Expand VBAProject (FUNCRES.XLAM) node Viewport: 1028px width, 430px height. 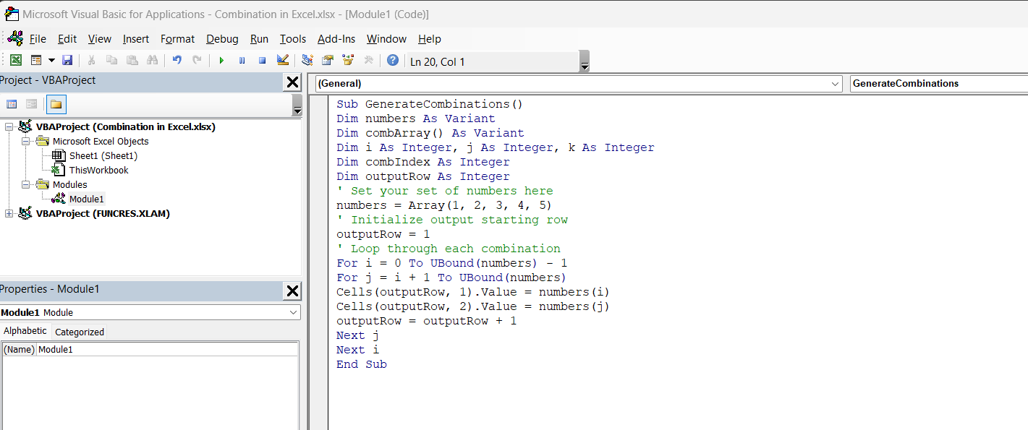coord(9,214)
